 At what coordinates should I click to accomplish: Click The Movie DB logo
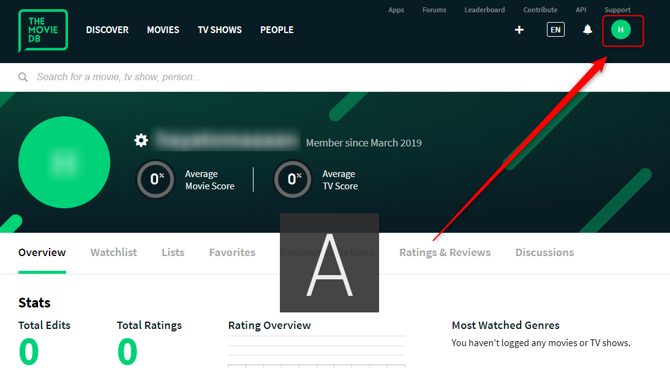click(x=43, y=30)
